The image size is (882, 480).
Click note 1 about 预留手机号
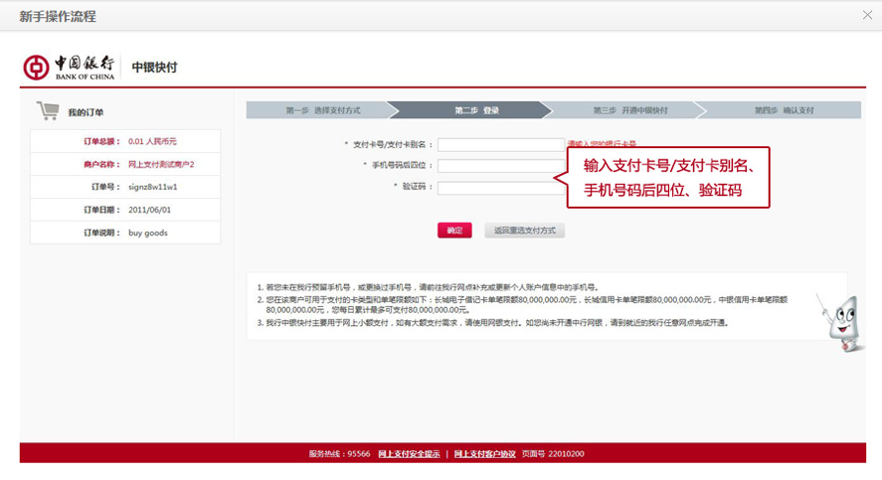coord(429,287)
